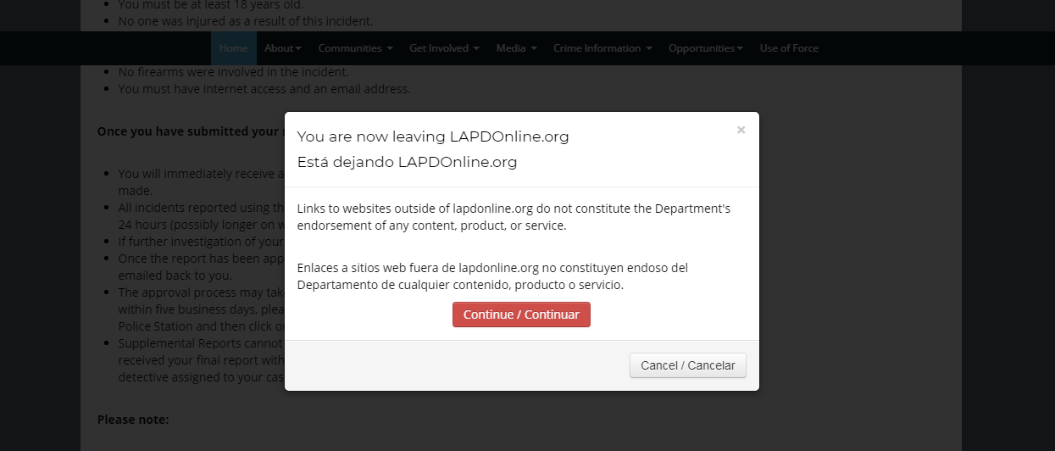Click the Spanish 'Enlaces a sitios web' paragraph

[492, 276]
